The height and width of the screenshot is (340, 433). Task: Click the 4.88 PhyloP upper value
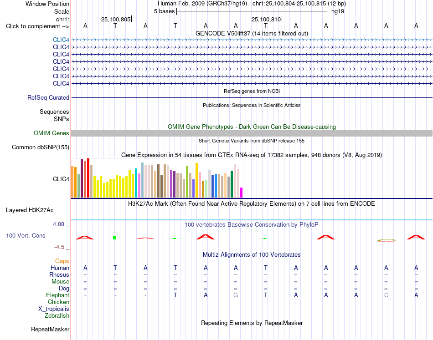point(58,224)
